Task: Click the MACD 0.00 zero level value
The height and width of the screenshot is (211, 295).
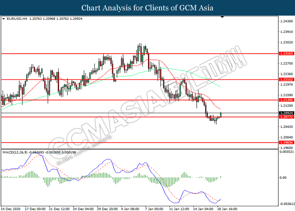Action: [283, 178]
